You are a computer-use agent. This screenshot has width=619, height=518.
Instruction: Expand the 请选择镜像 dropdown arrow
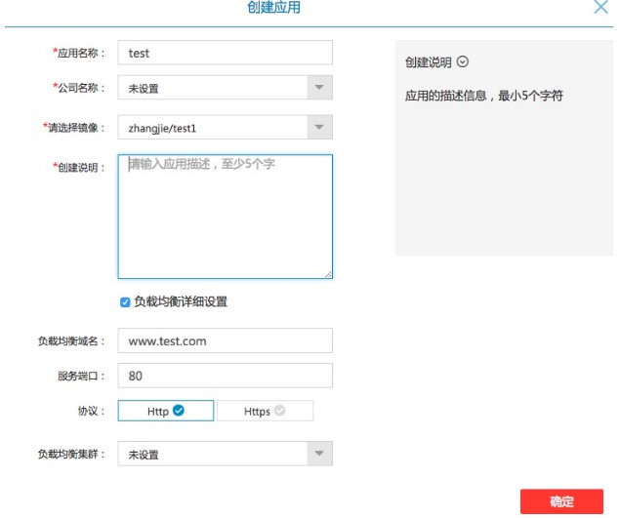tap(319, 127)
